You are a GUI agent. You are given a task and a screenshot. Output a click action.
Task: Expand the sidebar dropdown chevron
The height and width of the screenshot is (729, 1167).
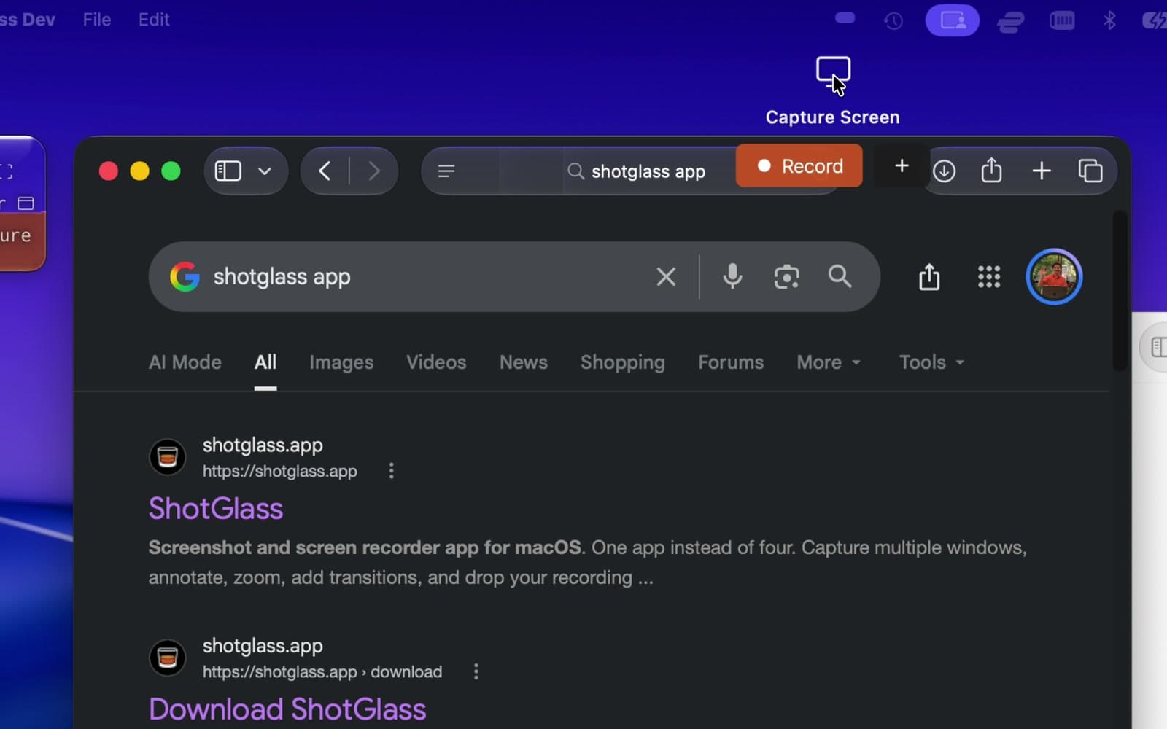pyautogui.click(x=265, y=171)
